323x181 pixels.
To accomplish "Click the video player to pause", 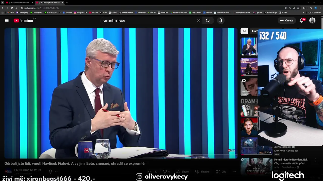I will 121,93.
